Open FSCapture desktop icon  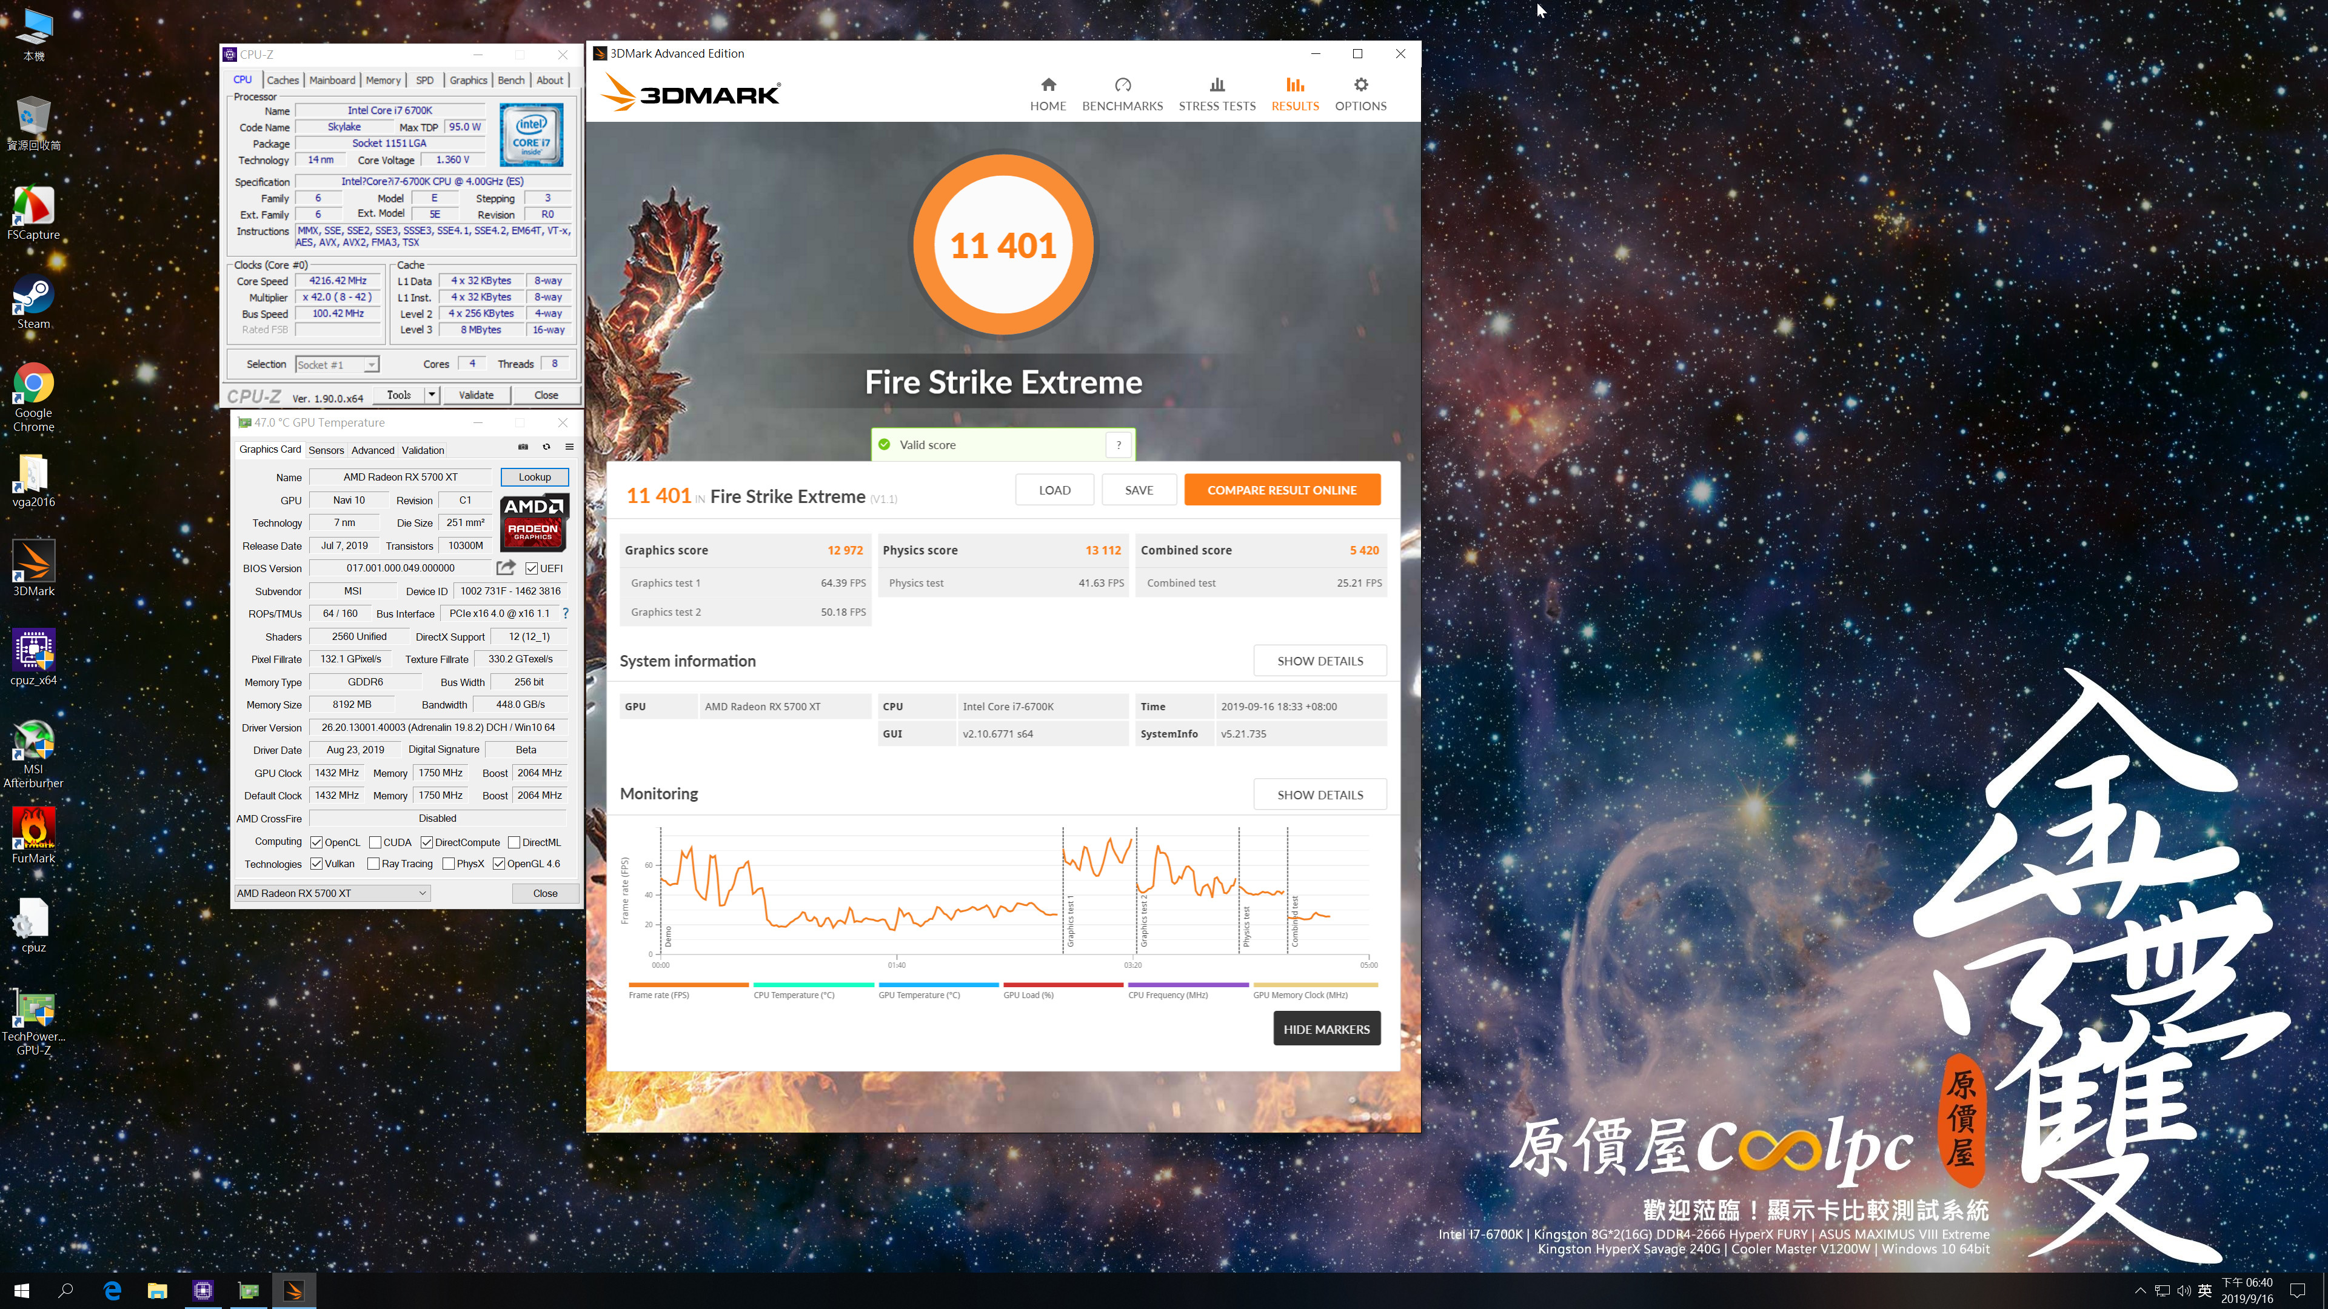[33, 214]
